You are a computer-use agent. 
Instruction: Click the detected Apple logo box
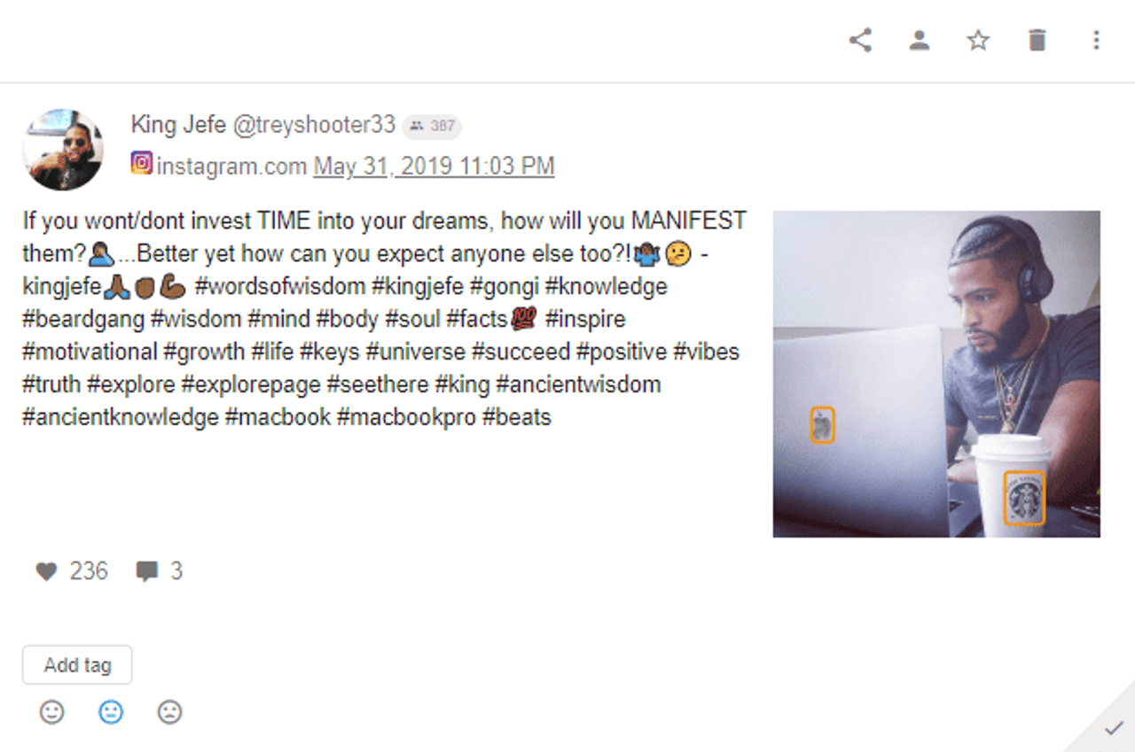[x=823, y=425]
